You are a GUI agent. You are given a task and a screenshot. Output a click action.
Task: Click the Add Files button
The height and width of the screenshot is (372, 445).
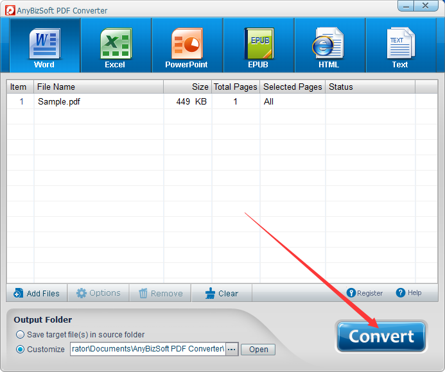37,293
